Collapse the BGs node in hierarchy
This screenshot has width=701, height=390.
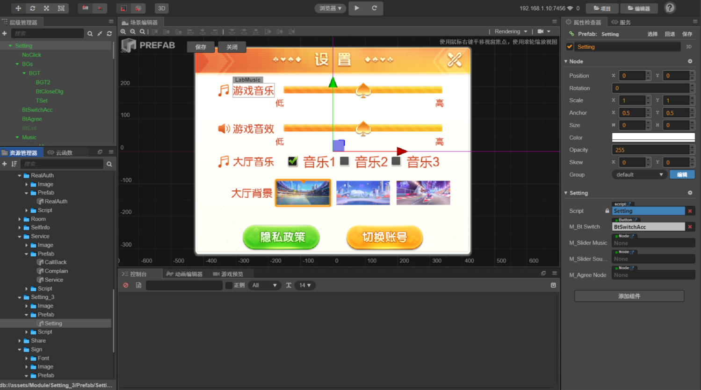click(17, 64)
